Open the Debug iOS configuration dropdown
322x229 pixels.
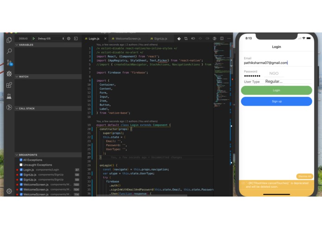[x=51, y=38]
